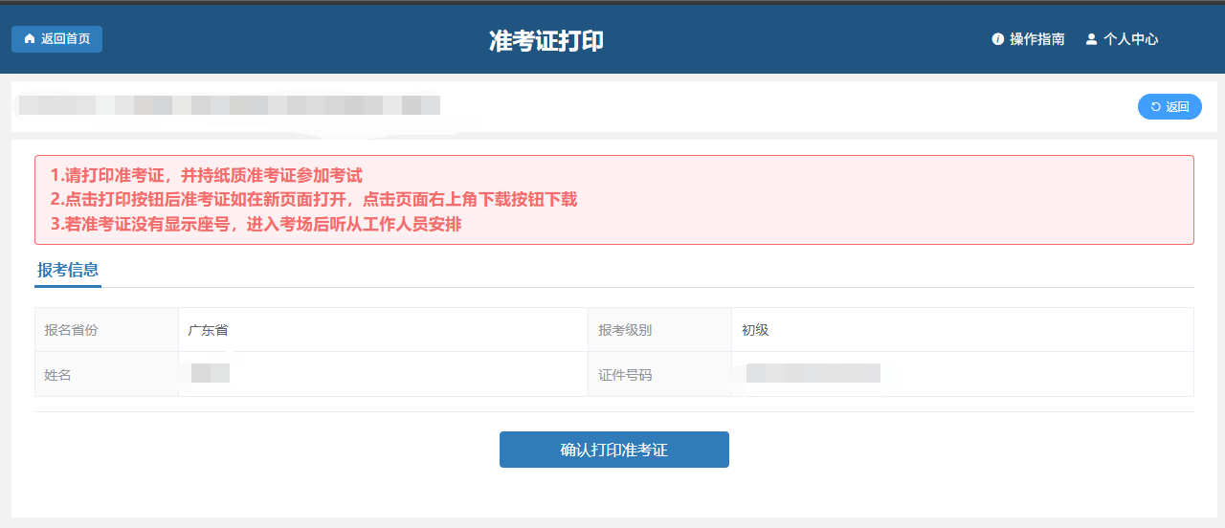Click the 报考级别 field label
The width and height of the screenshot is (1225, 528).
[625, 330]
